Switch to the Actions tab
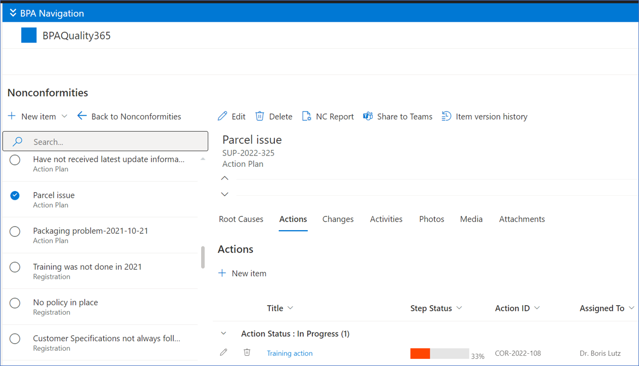This screenshot has height=366, width=639. pyautogui.click(x=293, y=219)
